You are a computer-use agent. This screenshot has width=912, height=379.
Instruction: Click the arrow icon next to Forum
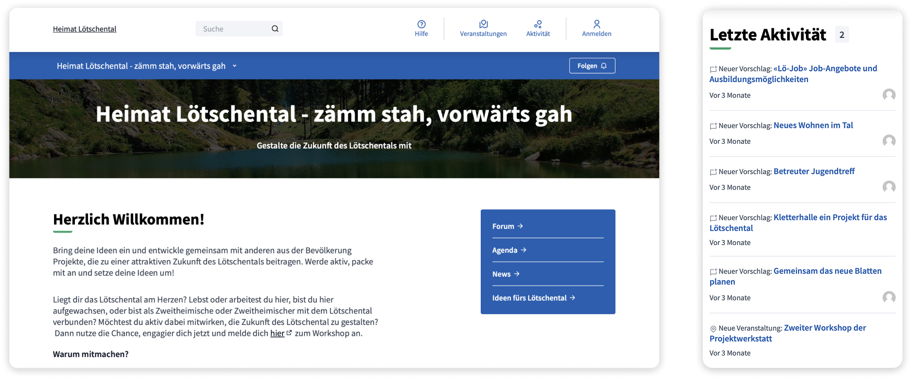click(520, 226)
